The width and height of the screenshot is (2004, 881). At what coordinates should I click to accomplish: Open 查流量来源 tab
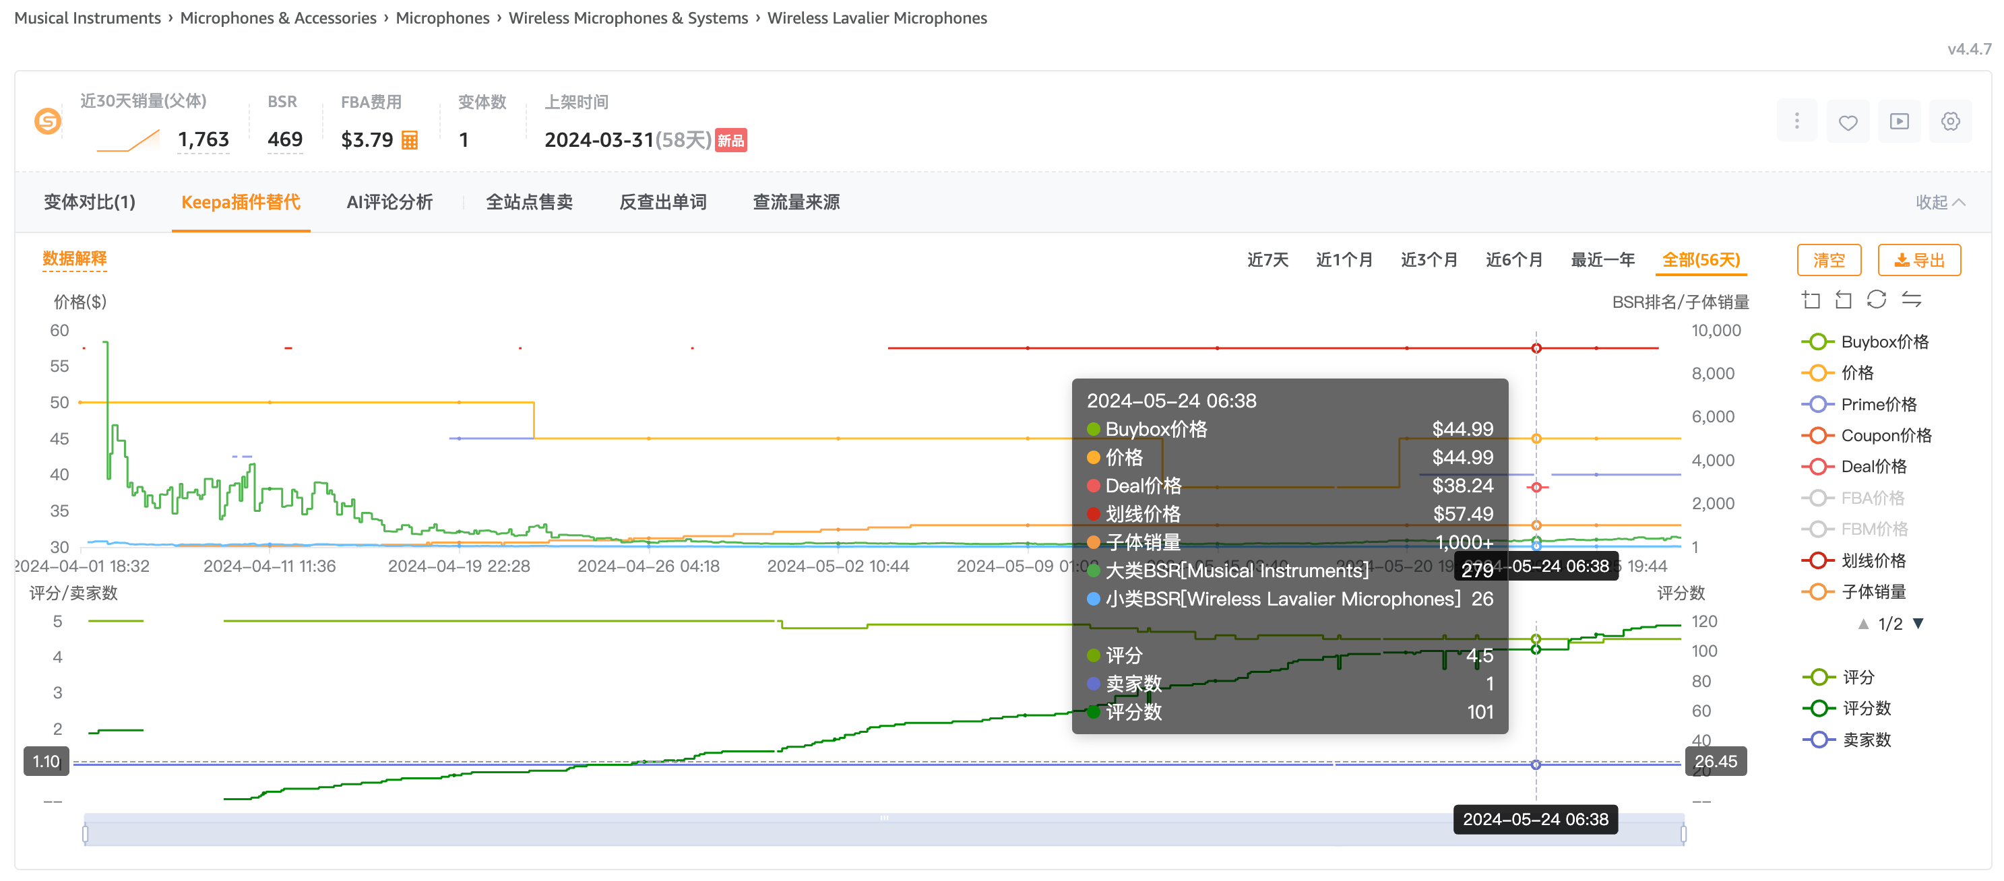pyautogui.click(x=796, y=202)
